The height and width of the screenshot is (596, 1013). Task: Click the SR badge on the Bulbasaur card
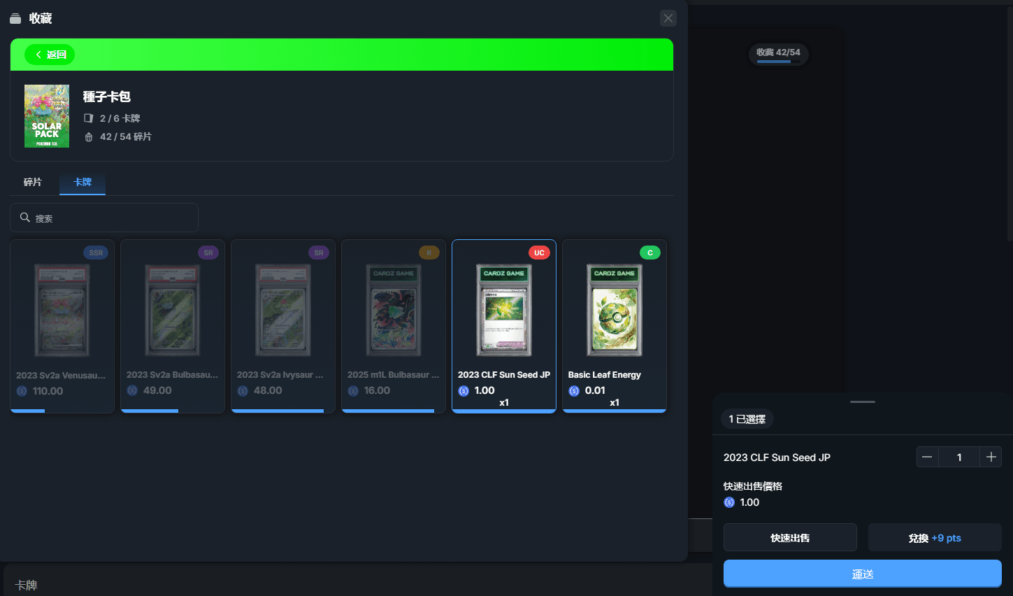click(x=208, y=253)
